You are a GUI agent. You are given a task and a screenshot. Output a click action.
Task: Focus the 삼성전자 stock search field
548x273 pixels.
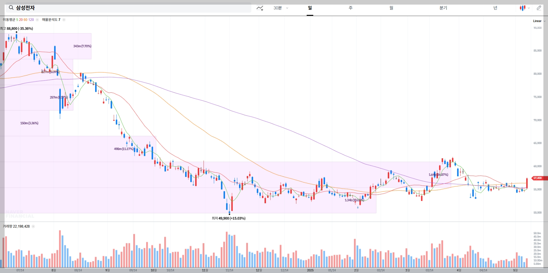128,8
